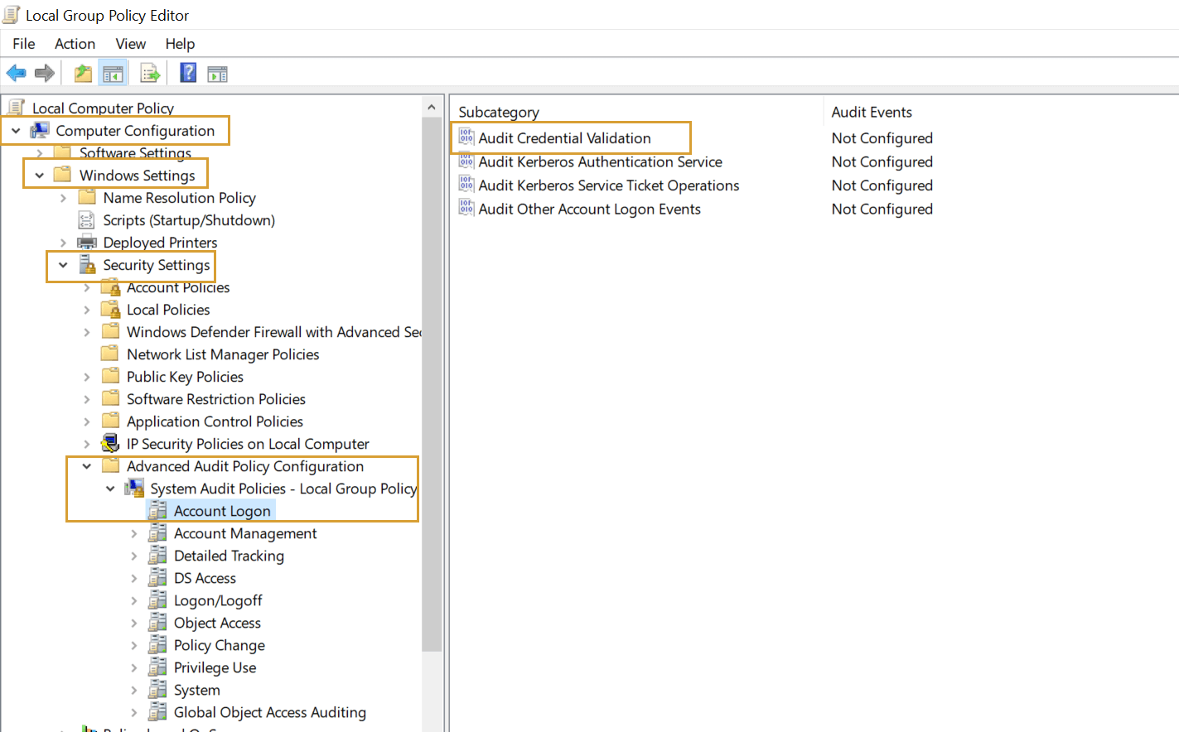
Task: Expand the Account Policies node
Action: pyautogui.click(x=86, y=287)
